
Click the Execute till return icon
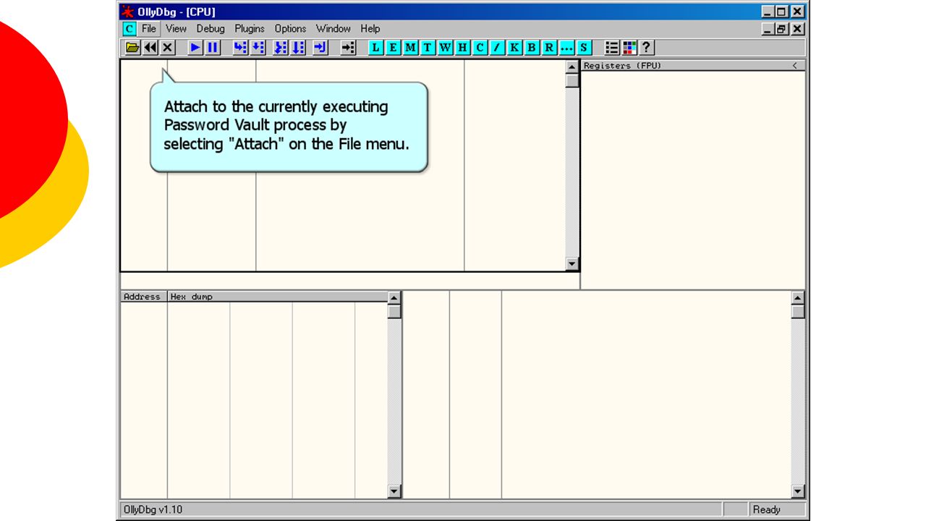[320, 48]
